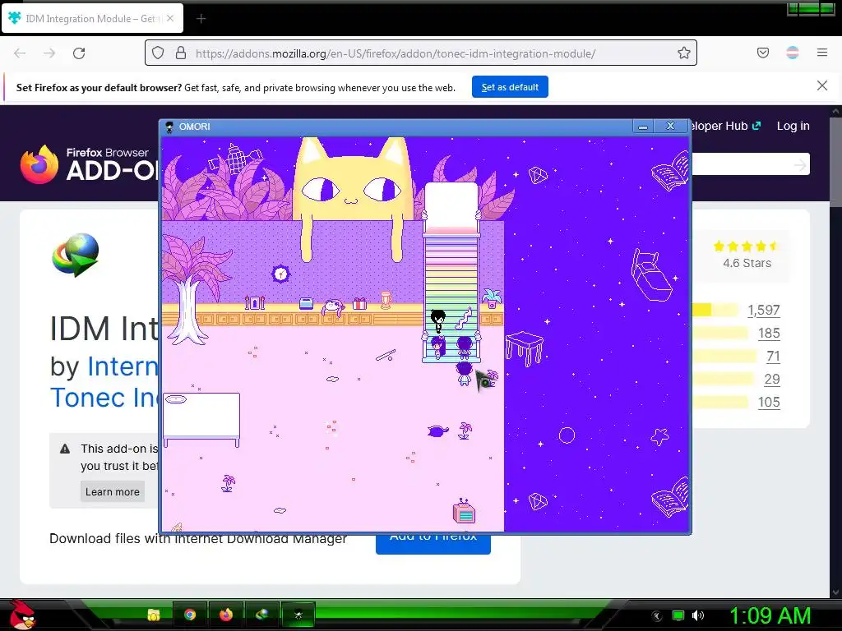Viewport: 842px width, 631px height.
Task: Click the volume speaker tray icon
Action: point(698,615)
